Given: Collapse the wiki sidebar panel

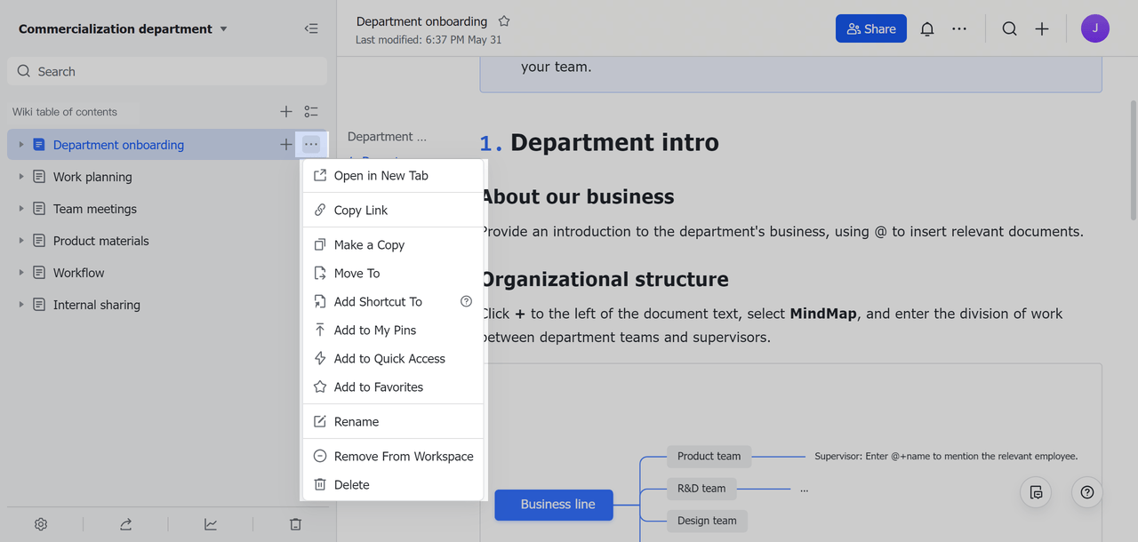Looking at the screenshot, I should (x=311, y=28).
